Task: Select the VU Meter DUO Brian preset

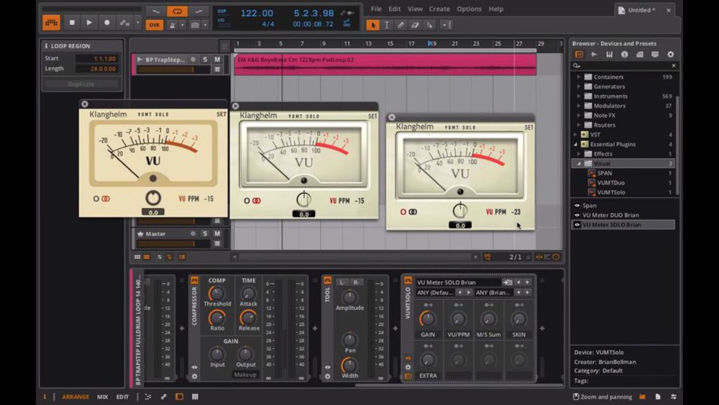Action: pyautogui.click(x=610, y=215)
